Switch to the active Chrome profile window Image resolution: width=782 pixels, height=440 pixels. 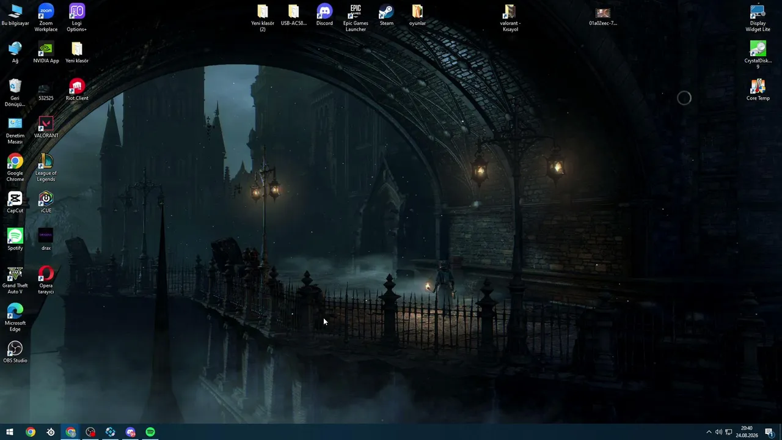coord(71,432)
